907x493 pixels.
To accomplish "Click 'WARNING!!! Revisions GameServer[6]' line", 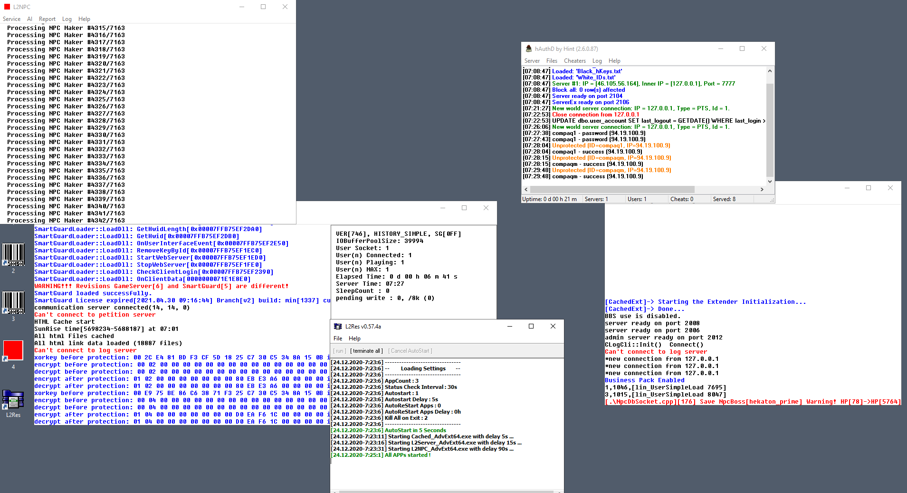I will (162, 286).
